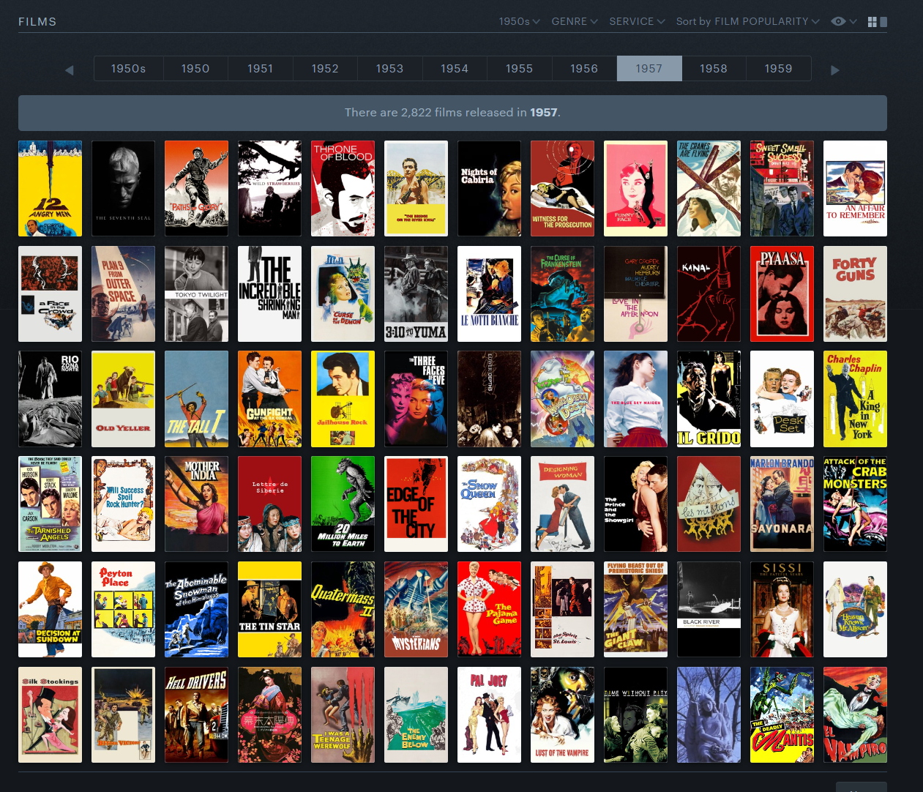Open the SERVICE filter dropdown
Screen dimensions: 923x792
(x=637, y=21)
